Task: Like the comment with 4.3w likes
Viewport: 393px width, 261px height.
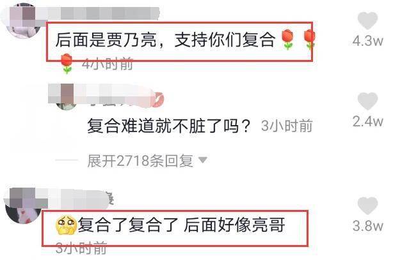Action: pyautogui.click(x=367, y=21)
